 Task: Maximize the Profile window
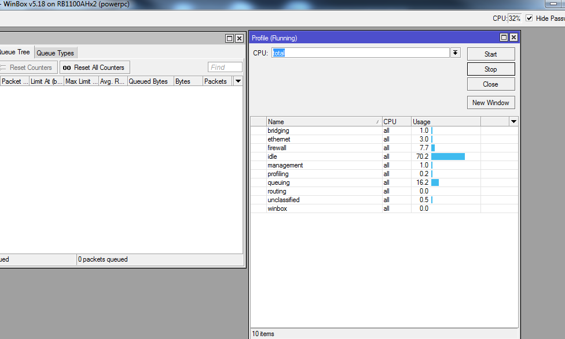coord(504,38)
